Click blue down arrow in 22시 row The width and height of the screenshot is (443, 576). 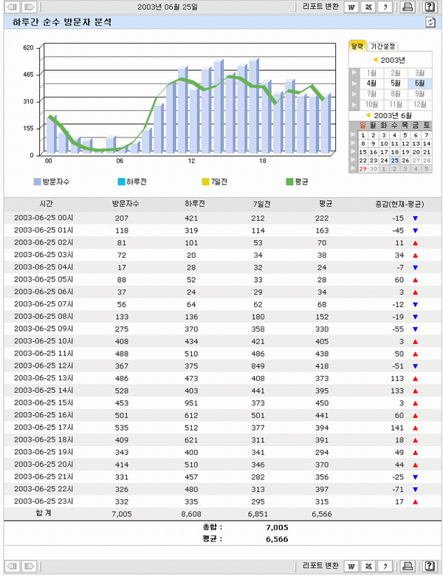[x=415, y=490]
